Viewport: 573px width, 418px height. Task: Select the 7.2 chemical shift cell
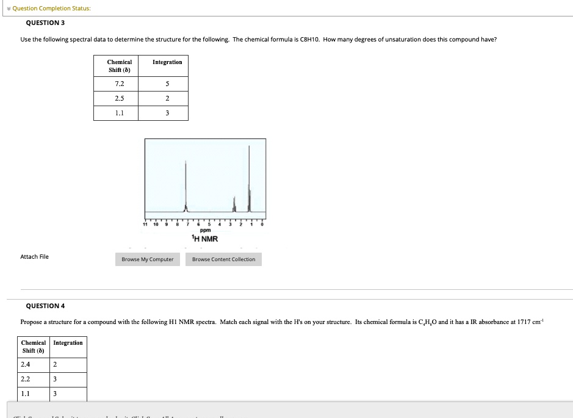tap(119, 84)
